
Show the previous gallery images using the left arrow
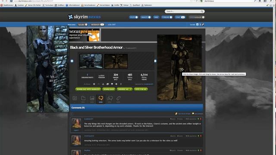[72, 61]
